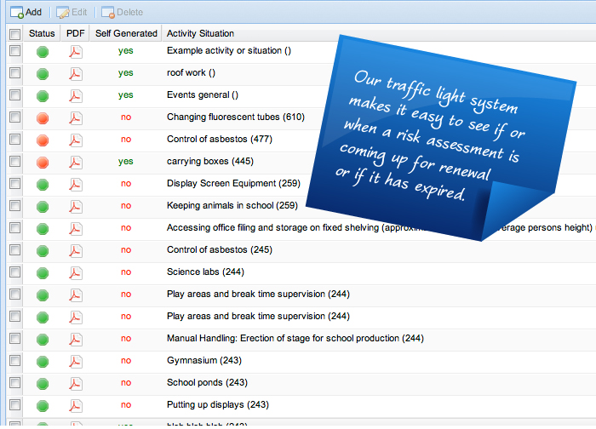The width and height of the screenshot is (596, 429).
Task: Open PDF for School ponds (243)
Action: click(75, 383)
